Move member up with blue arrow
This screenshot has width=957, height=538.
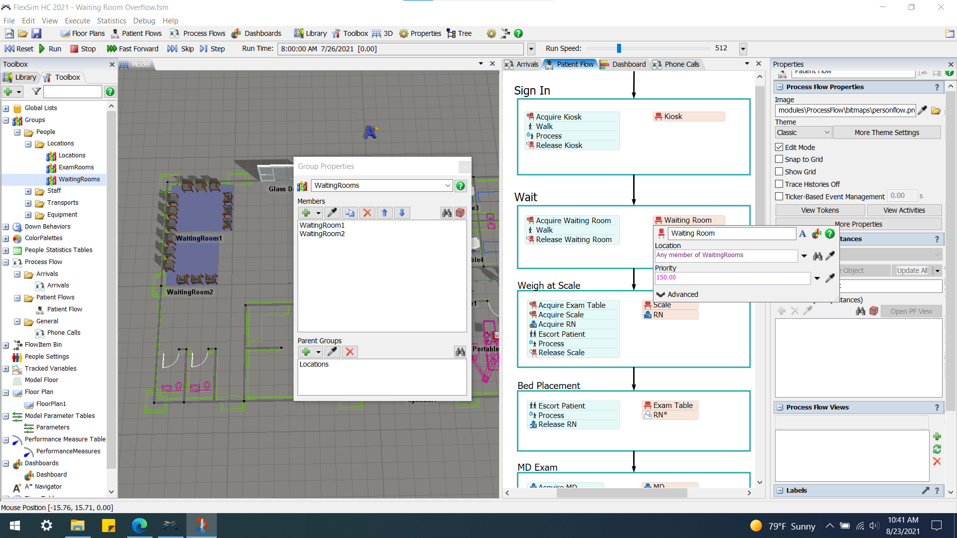click(x=385, y=213)
